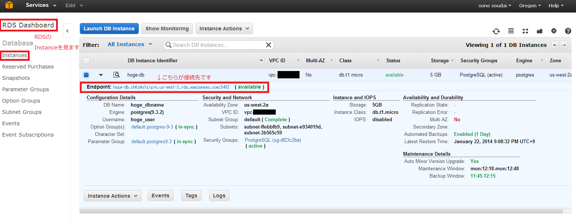The height and width of the screenshot is (223, 576).
Task: Open PostgreSQL (sg-df23c2ba) security group link
Action: (x=273, y=140)
